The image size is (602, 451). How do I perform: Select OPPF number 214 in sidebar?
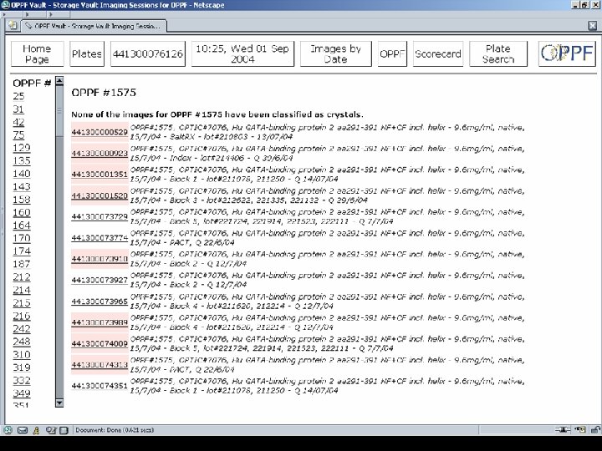point(22,290)
